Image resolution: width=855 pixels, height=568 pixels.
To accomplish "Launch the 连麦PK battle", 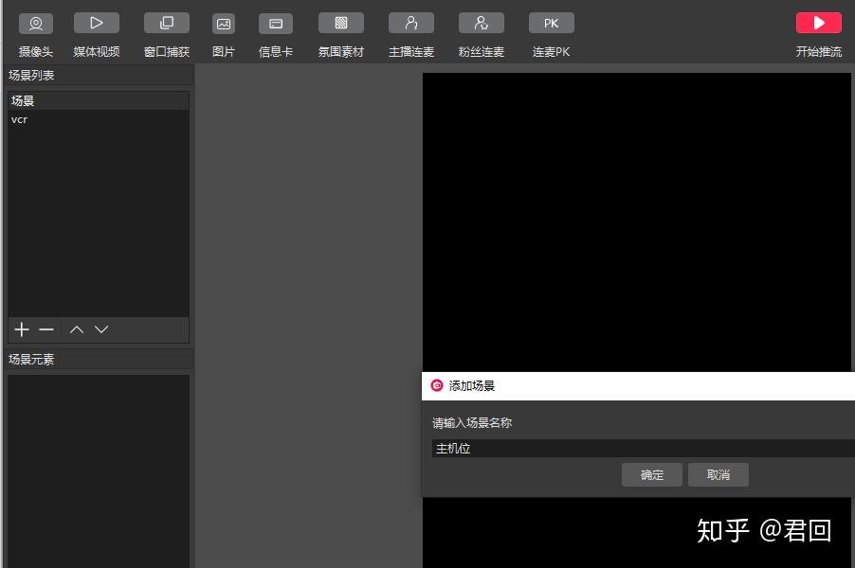I will pyautogui.click(x=552, y=24).
